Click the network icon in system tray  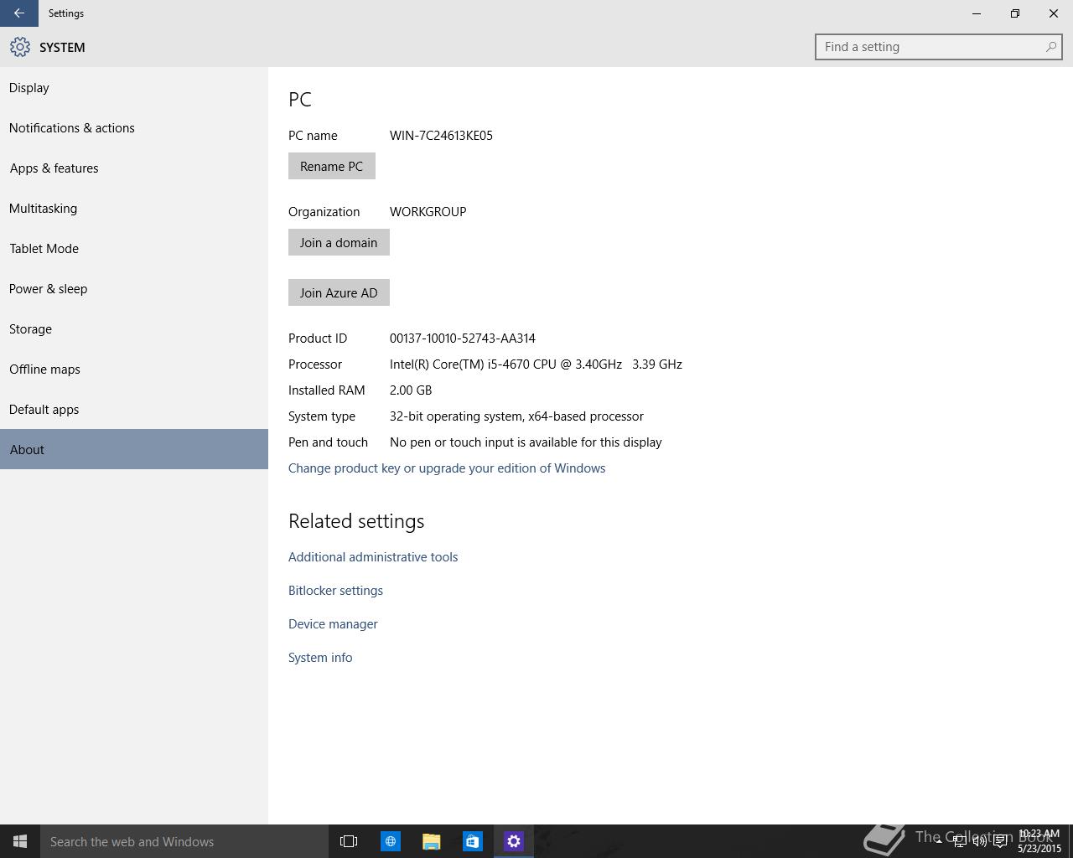(x=960, y=841)
